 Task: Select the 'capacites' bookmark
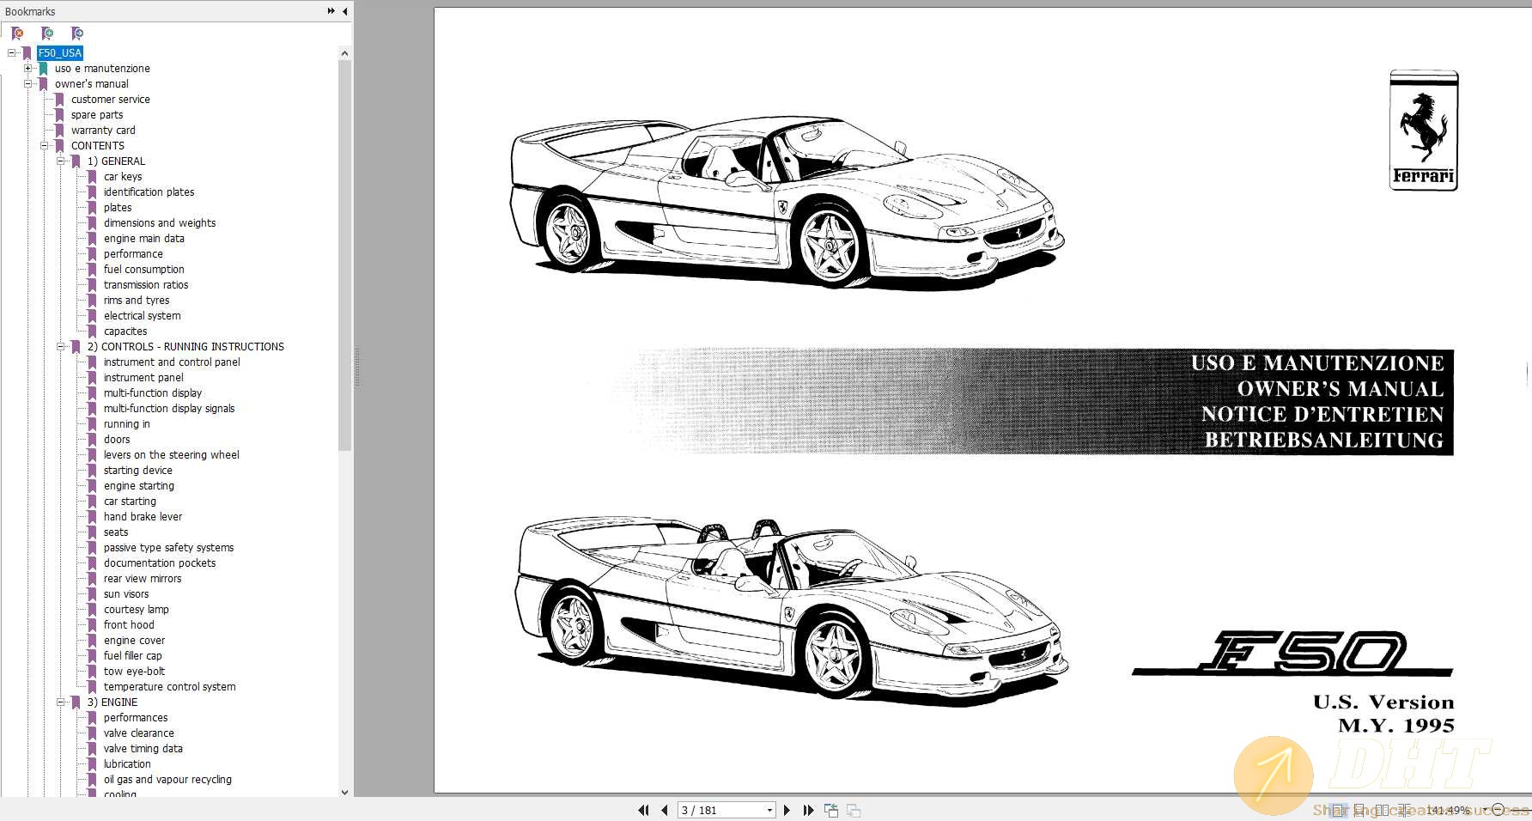click(125, 331)
